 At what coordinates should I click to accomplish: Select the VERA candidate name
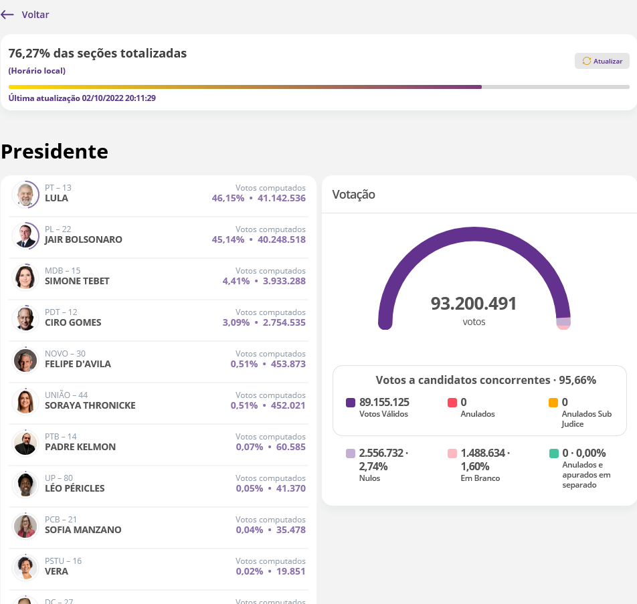[x=56, y=571]
